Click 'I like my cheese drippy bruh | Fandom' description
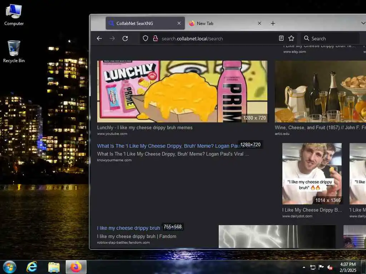 (x=137, y=236)
